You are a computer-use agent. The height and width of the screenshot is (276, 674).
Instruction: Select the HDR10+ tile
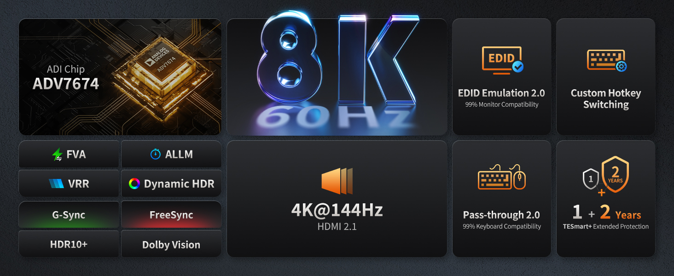pos(69,244)
